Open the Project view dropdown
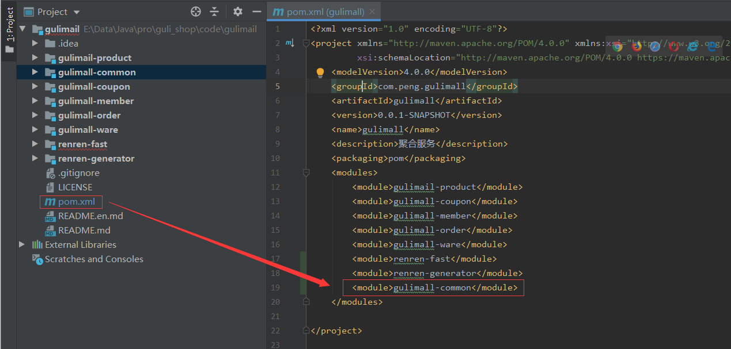Screen dimensions: 731x349 77,12
